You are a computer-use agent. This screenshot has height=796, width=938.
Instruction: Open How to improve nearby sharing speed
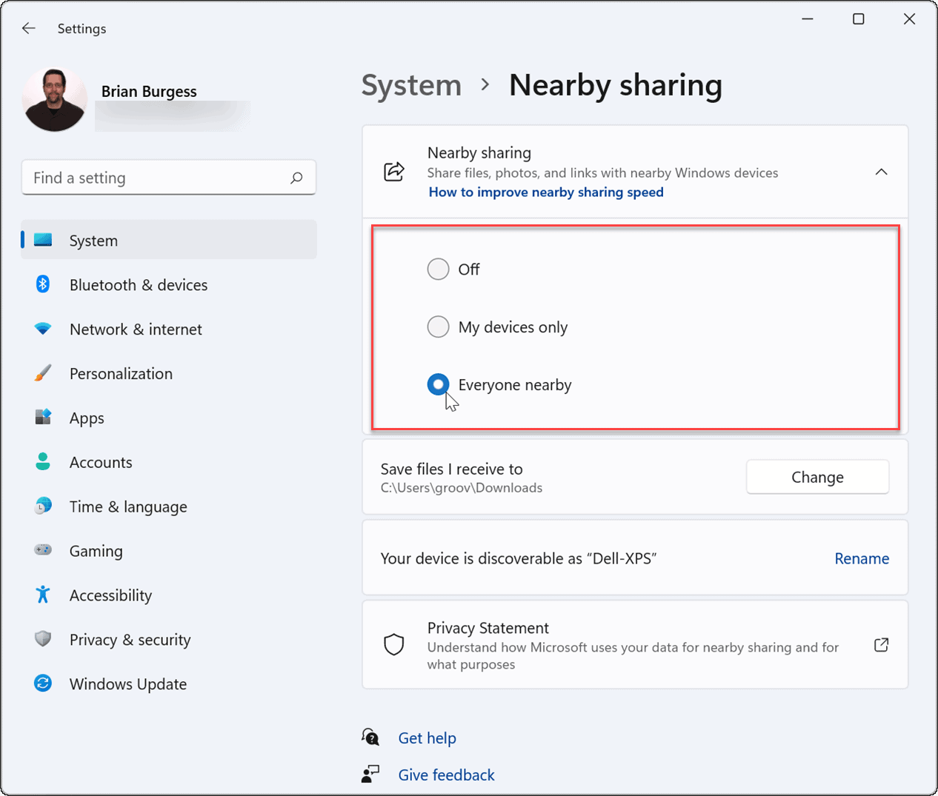pos(545,192)
